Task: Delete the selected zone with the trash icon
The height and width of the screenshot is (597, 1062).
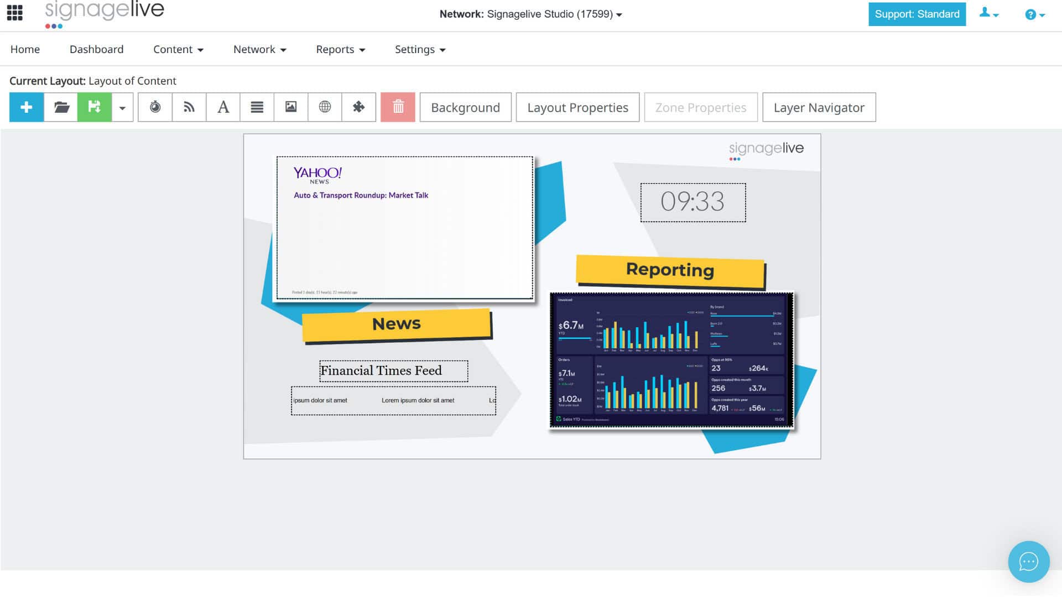Action: point(398,107)
